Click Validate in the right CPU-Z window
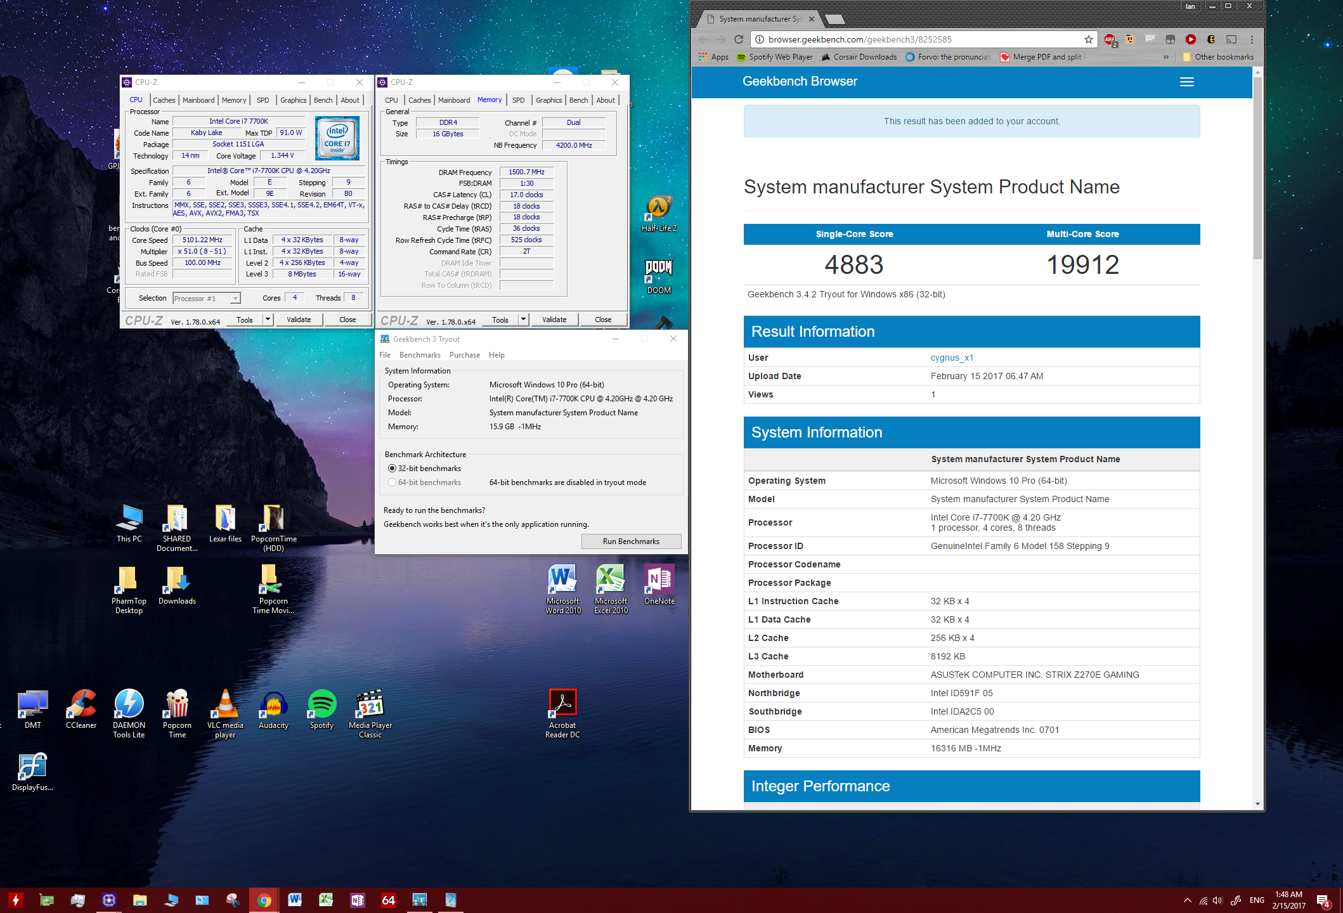This screenshot has width=1343, height=913. [x=554, y=320]
